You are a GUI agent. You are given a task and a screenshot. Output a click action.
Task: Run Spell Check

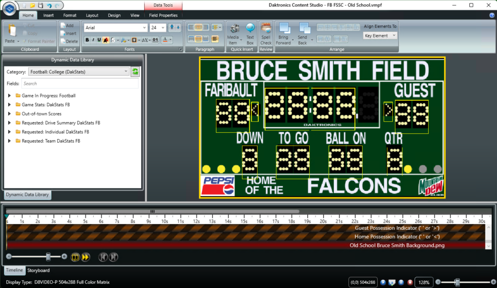(x=266, y=29)
